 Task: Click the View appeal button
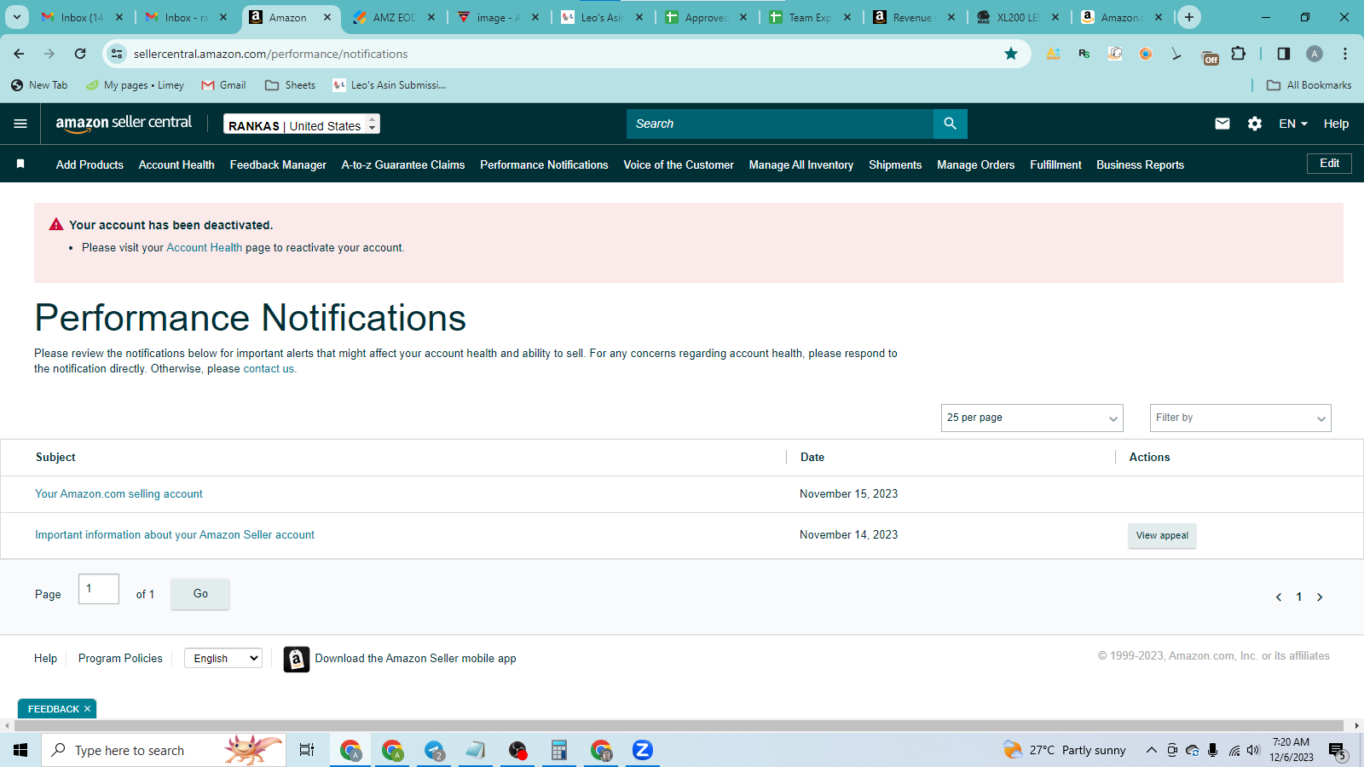[1162, 535]
